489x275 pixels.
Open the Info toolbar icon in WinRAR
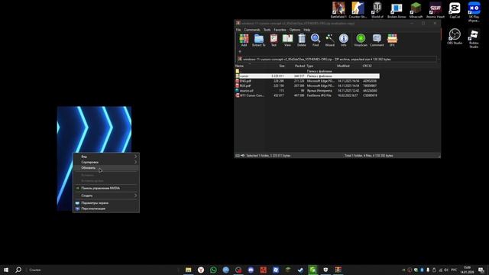coord(343,40)
